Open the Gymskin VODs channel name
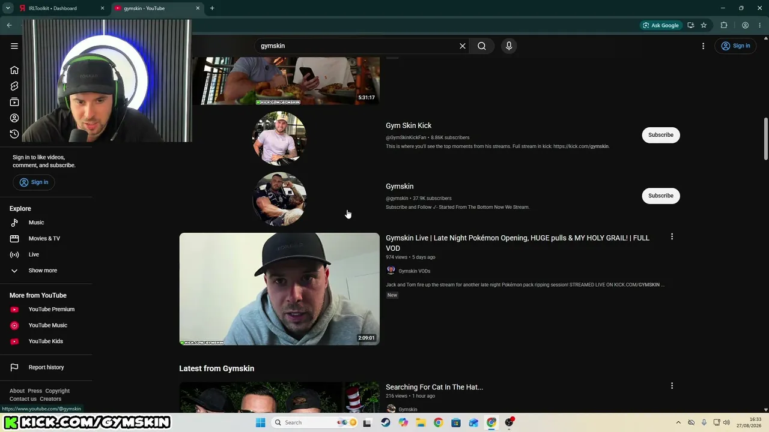This screenshot has height=432, width=769. (x=415, y=271)
